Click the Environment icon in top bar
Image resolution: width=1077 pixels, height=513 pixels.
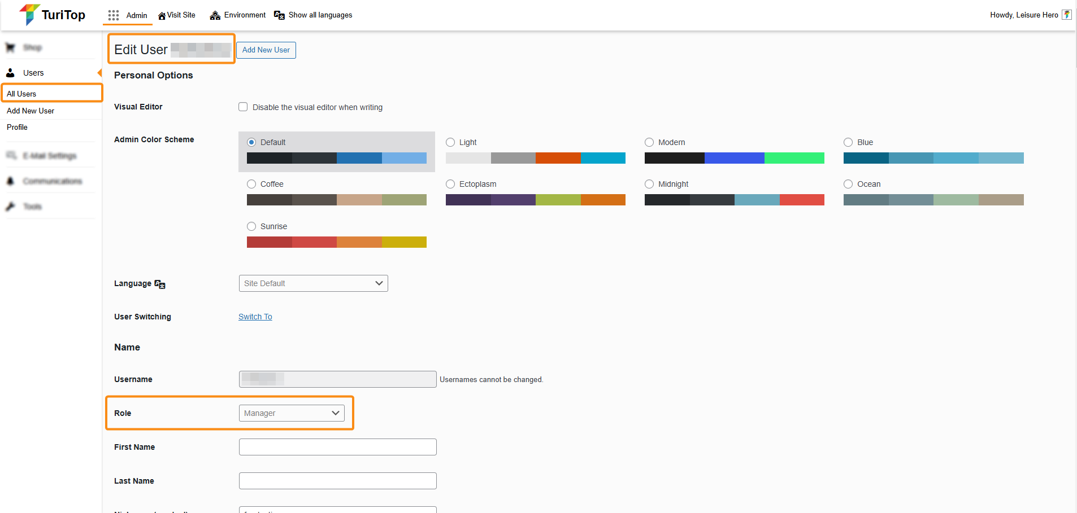coord(215,15)
